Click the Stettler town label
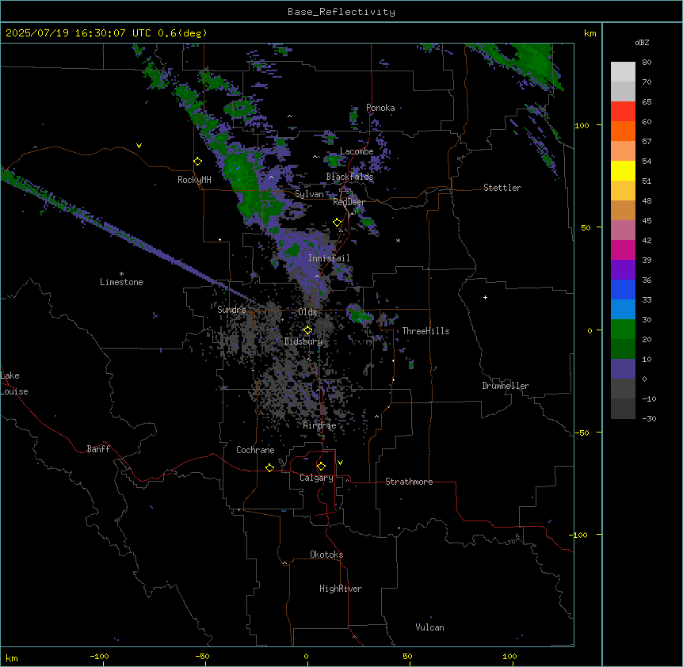The height and width of the screenshot is (667, 683). click(x=502, y=188)
